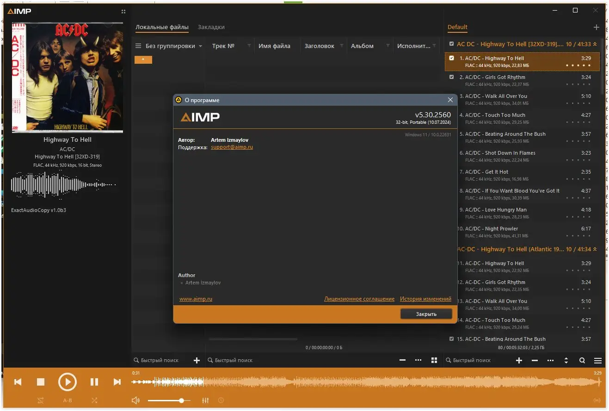Viewport: 609px width, 411px height.
Task: Add files with playlist plus icon
Action: click(519, 360)
